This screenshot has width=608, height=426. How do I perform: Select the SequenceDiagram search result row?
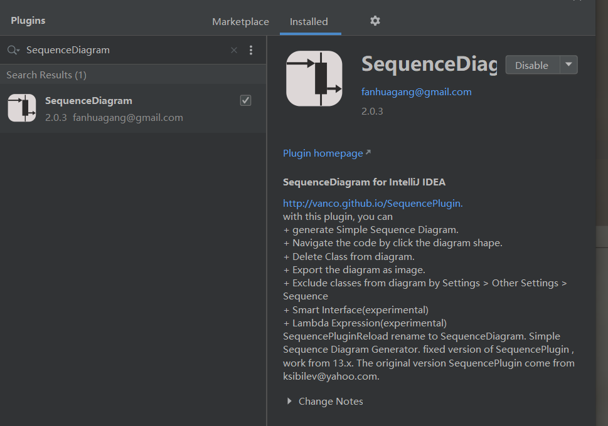[133, 108]
